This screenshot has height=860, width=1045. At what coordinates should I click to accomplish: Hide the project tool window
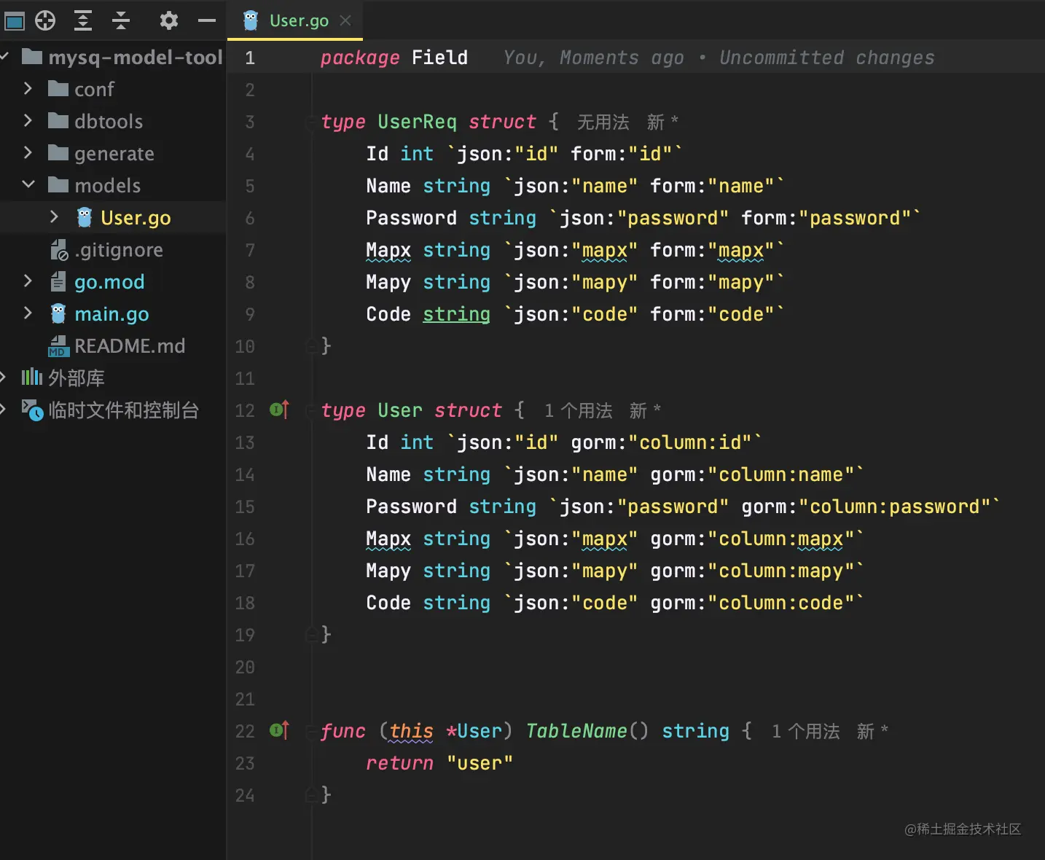pyautogui.click(x=207, y=21)
